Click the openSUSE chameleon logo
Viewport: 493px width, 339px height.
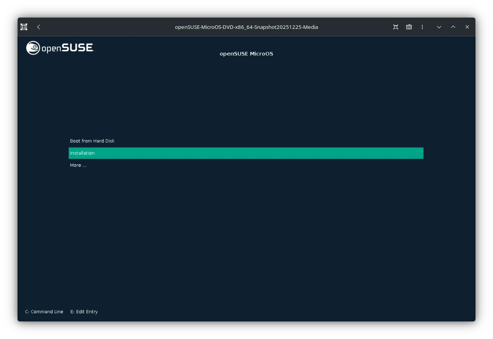pos(32,48)
